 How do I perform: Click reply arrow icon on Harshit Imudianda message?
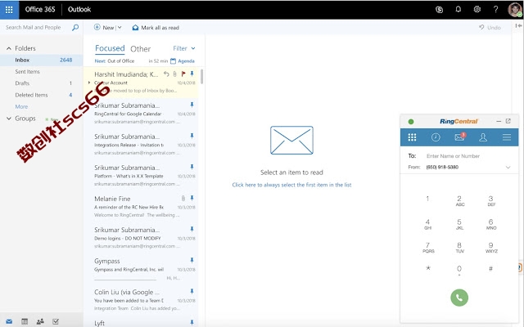(166, 74)
